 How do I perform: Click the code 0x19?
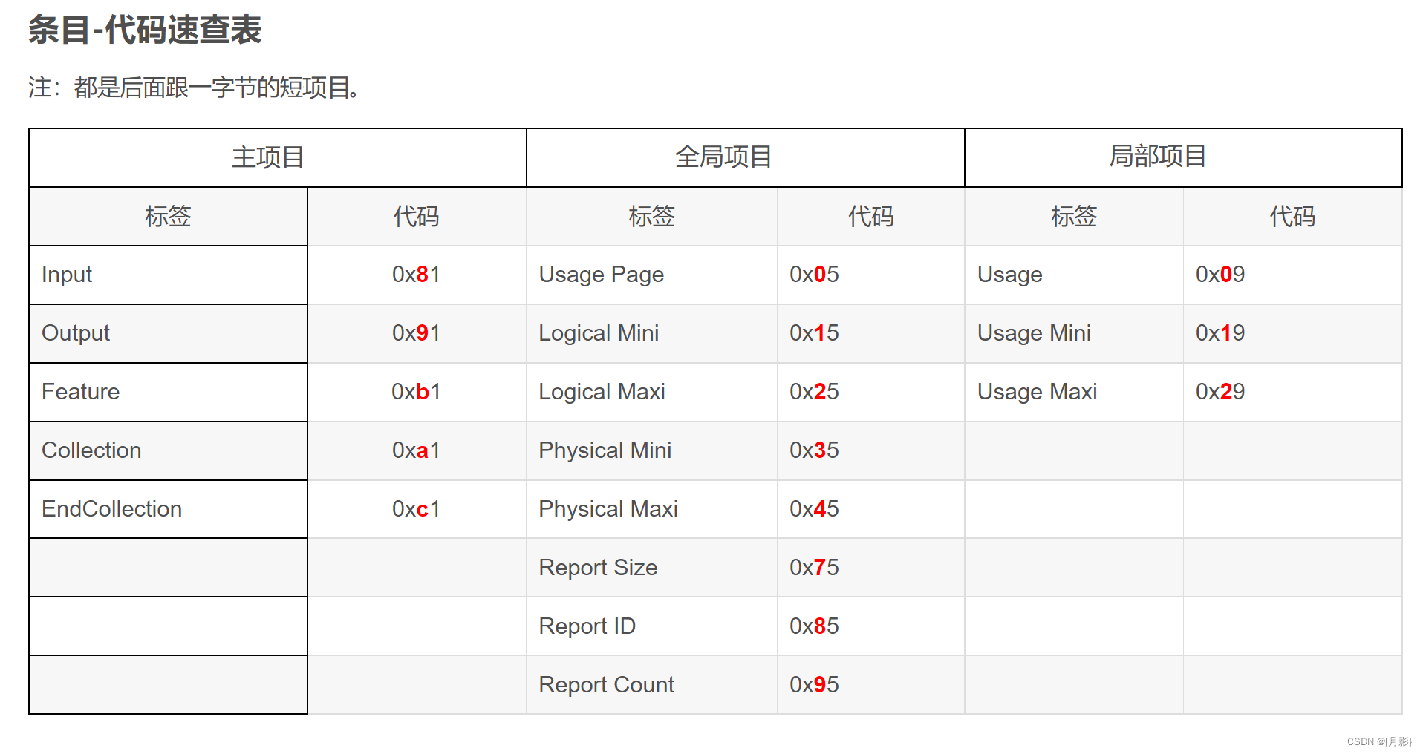[x=1220, y=333]
